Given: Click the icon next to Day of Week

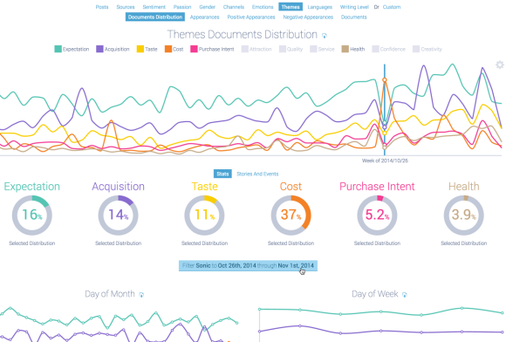Looking at the screenshot, I should 405,295.
